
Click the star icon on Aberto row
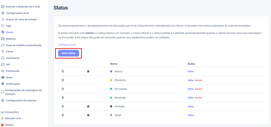click(x=88, y=72)
